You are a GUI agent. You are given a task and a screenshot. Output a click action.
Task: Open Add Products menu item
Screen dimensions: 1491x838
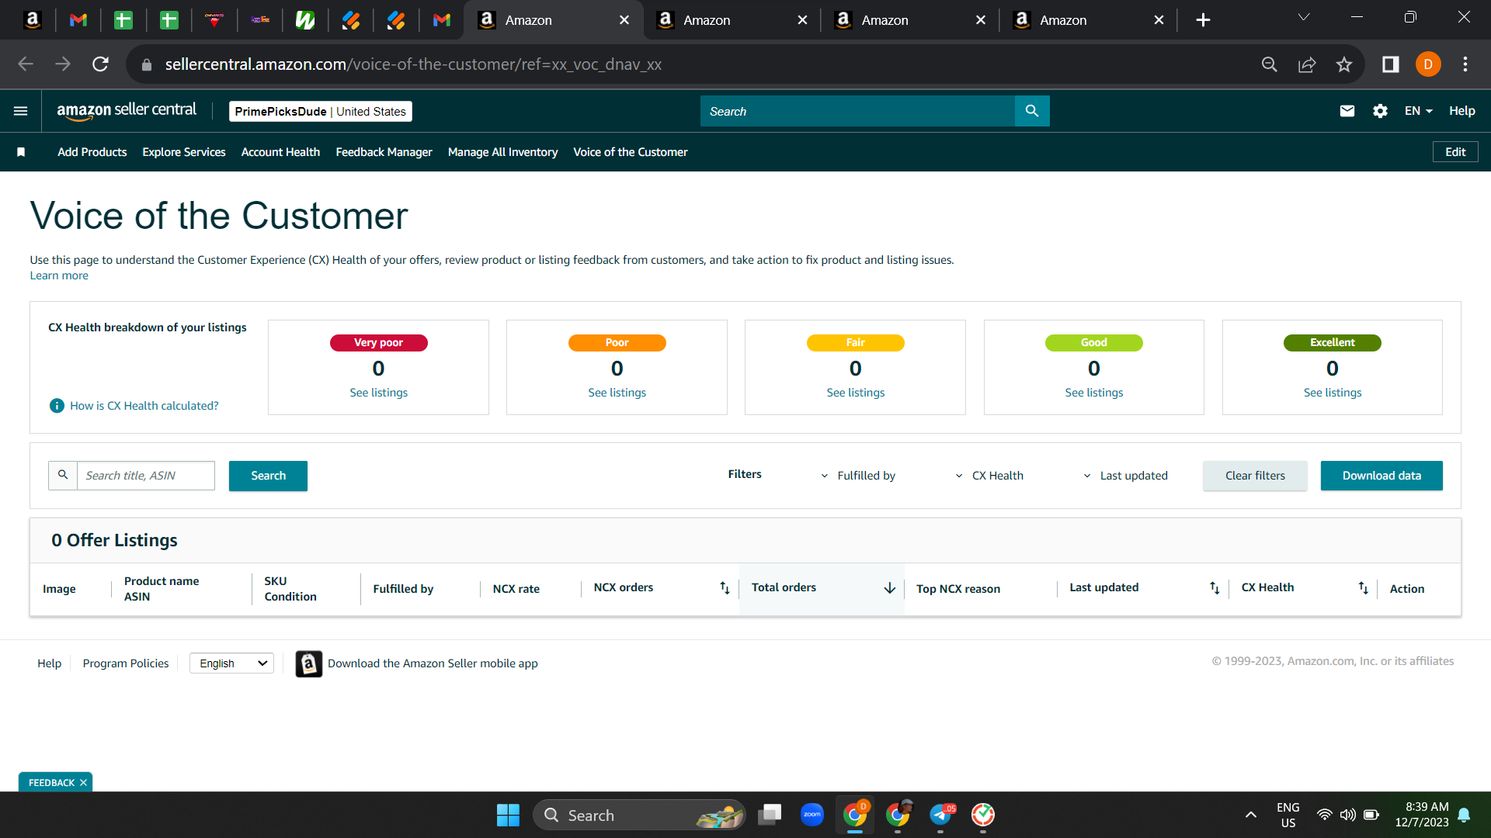92,152
